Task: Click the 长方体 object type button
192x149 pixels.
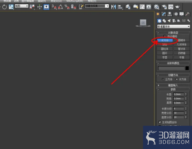Action: tap(165, 40)
